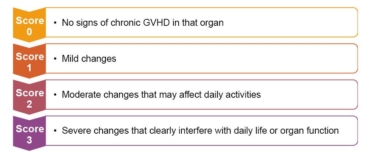Viewport: 371px width, 157px height.
Task: Click the number 0 in the orange chevron
Action: (x=29, y=32)
